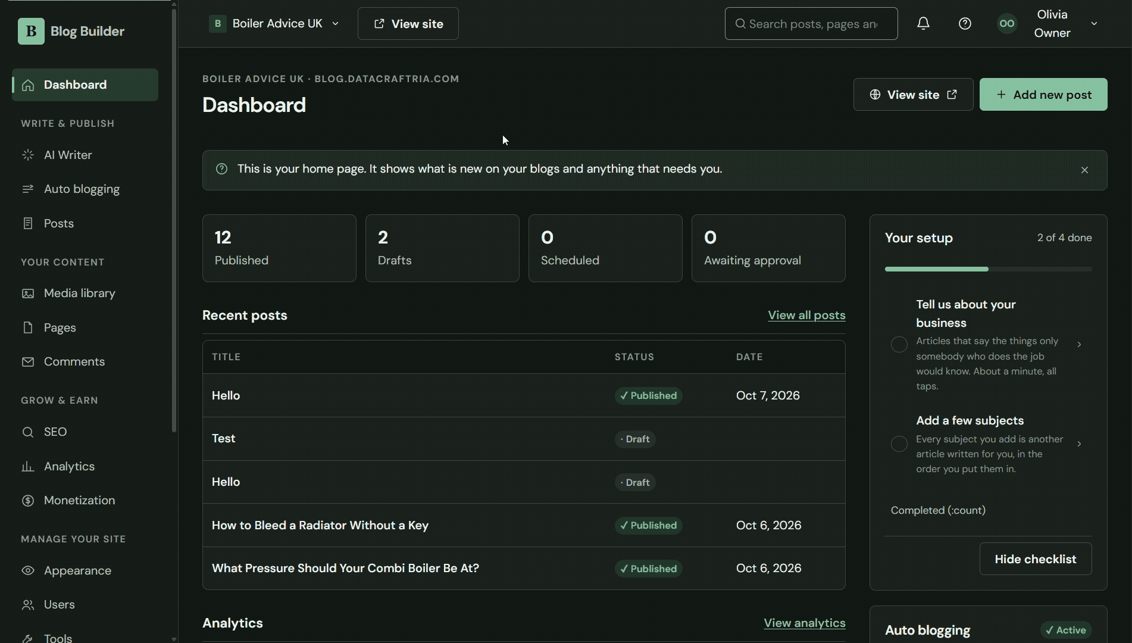Click Add new post
Viewport: 1132px width, 643px height.
1043,95
